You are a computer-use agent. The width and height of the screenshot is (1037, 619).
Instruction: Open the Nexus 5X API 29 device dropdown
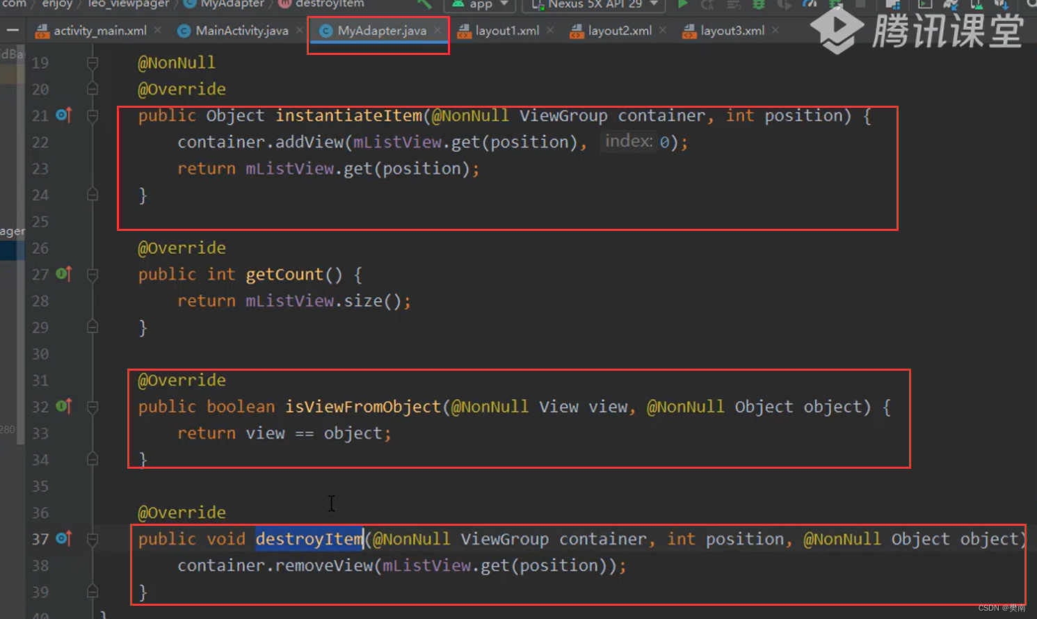click(594, 4)
